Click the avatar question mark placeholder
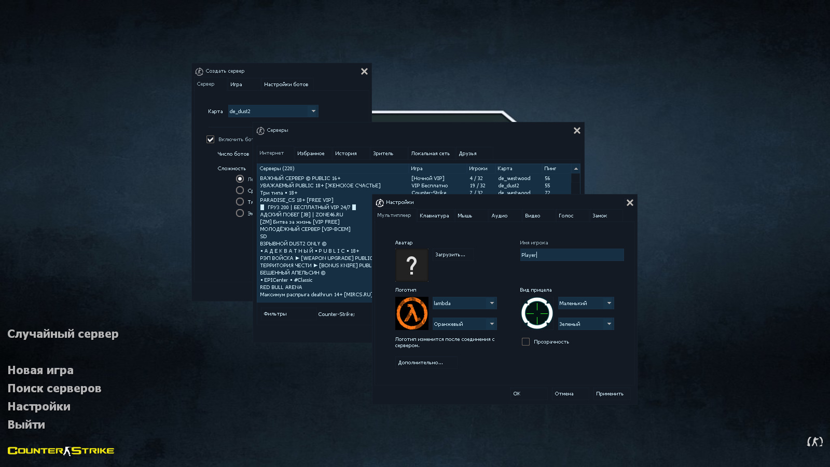 click(x=411, y=265)
